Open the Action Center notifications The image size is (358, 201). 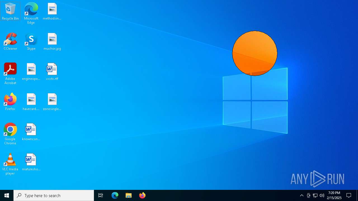349,195
